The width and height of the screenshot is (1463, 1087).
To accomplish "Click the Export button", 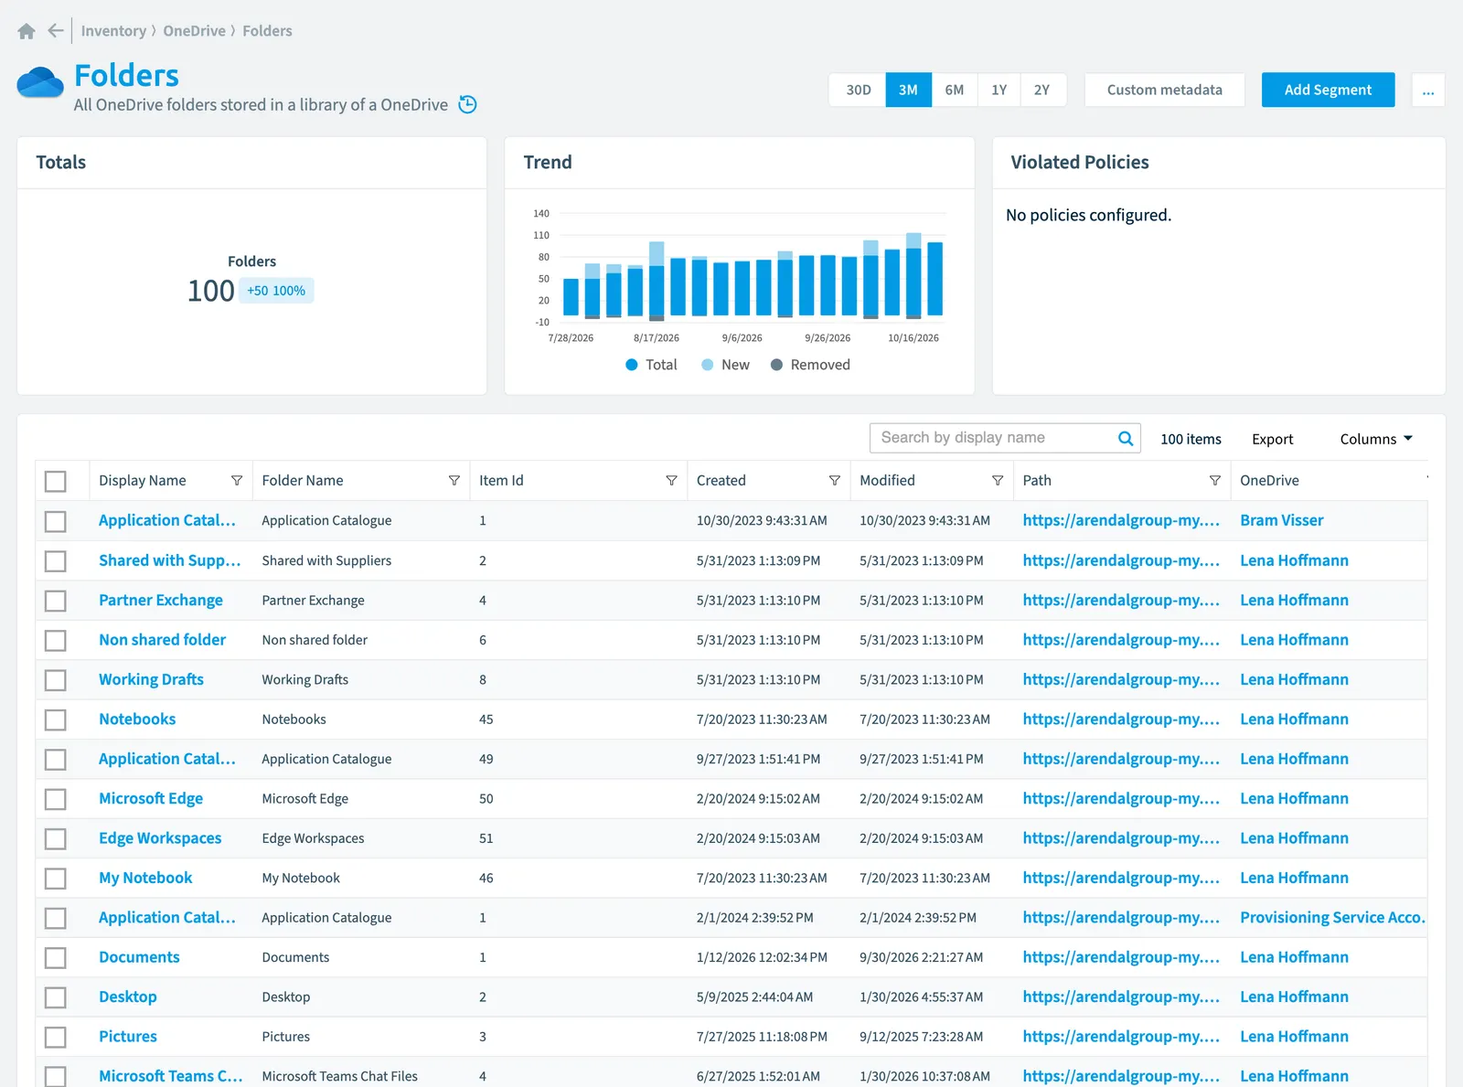I will [1272, 439].
